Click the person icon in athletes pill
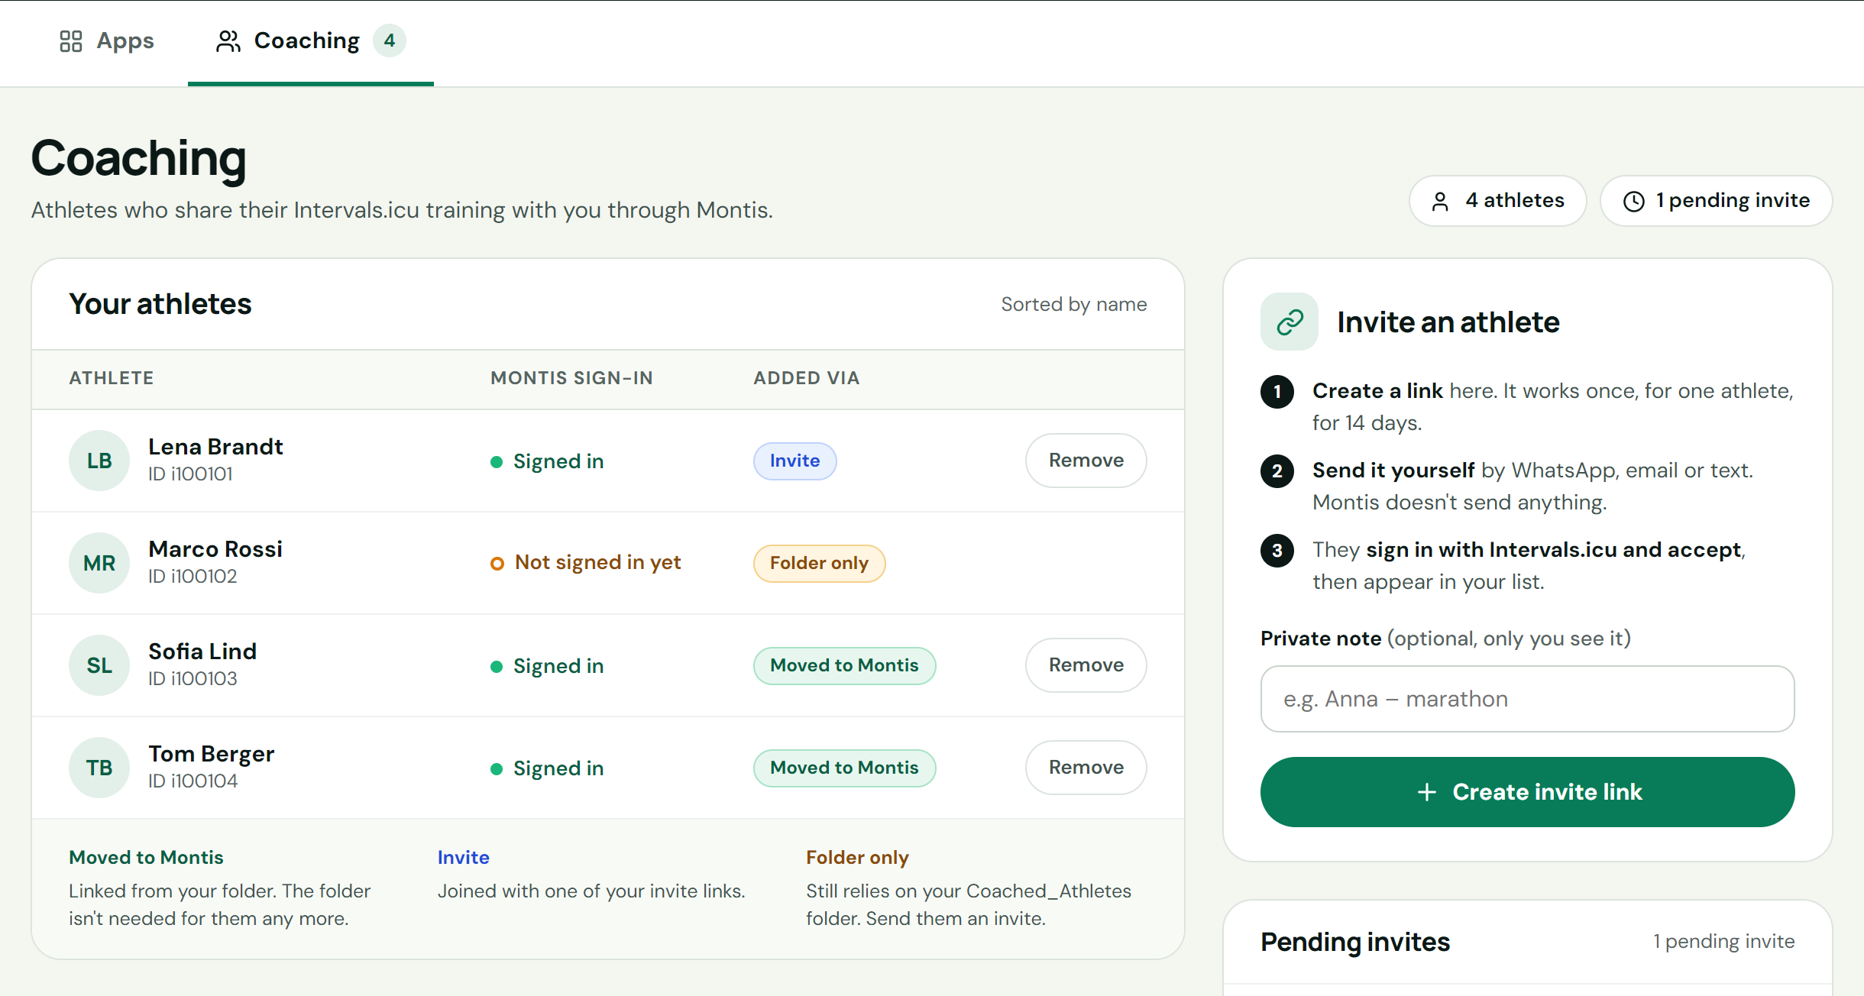 click(x=1440, y=201)
